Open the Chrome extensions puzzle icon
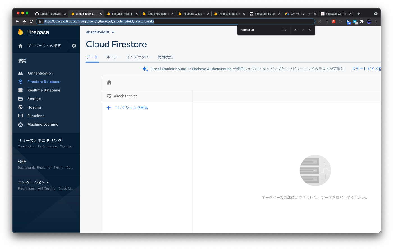Image resolution: width=393 pixels, height=249 pixels. click(362, 21)
